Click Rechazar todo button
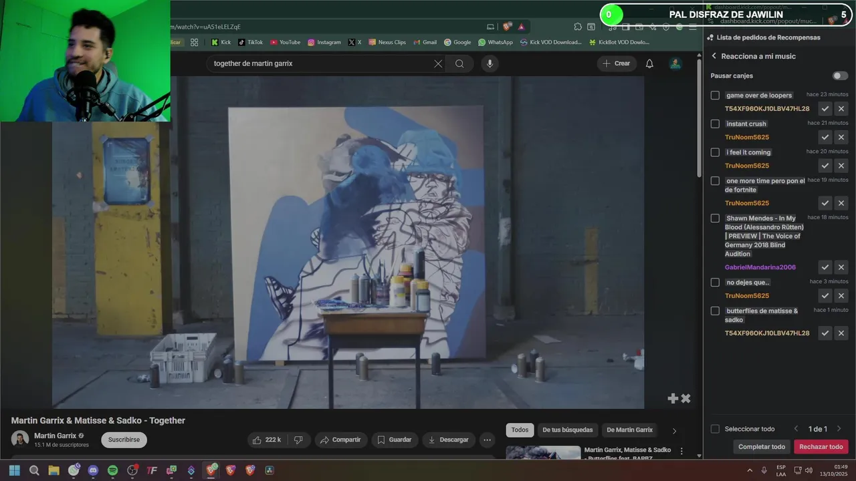Image resolution: width=856 pixels, height=481 pixels. point(821,447)
